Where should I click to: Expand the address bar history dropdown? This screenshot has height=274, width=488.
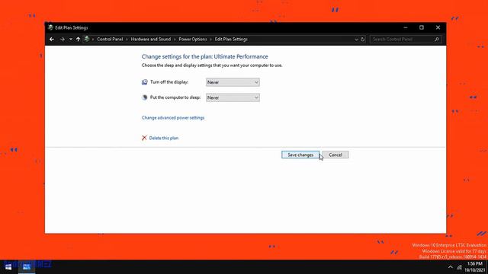click(x=356, y=40)
